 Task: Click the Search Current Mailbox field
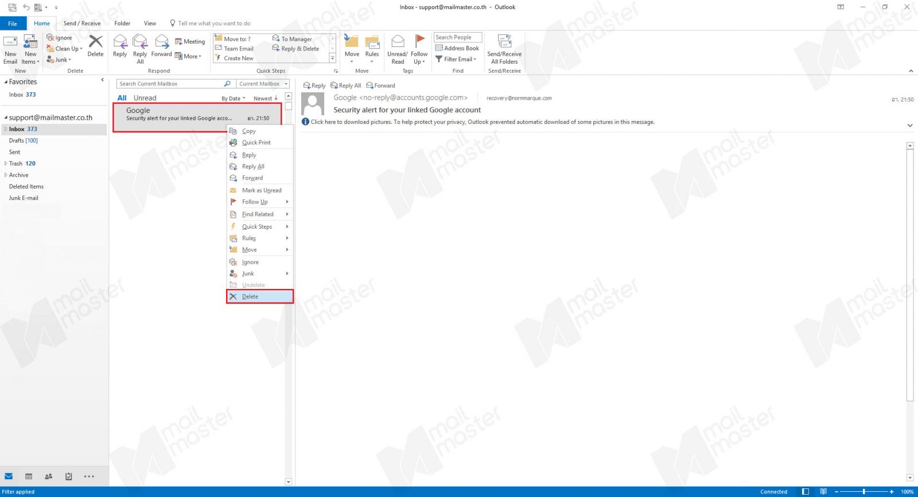(x=170, y=84)
